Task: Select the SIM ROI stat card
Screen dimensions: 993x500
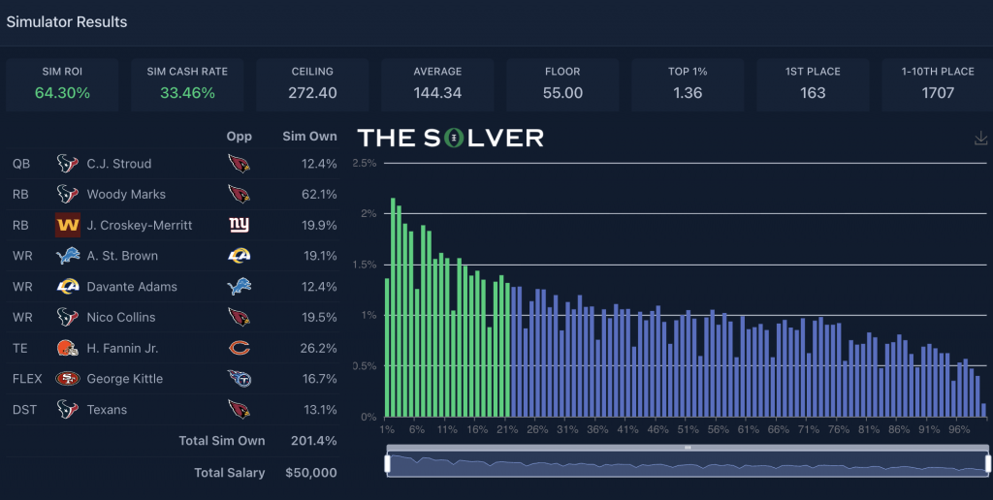Action: 62,83
